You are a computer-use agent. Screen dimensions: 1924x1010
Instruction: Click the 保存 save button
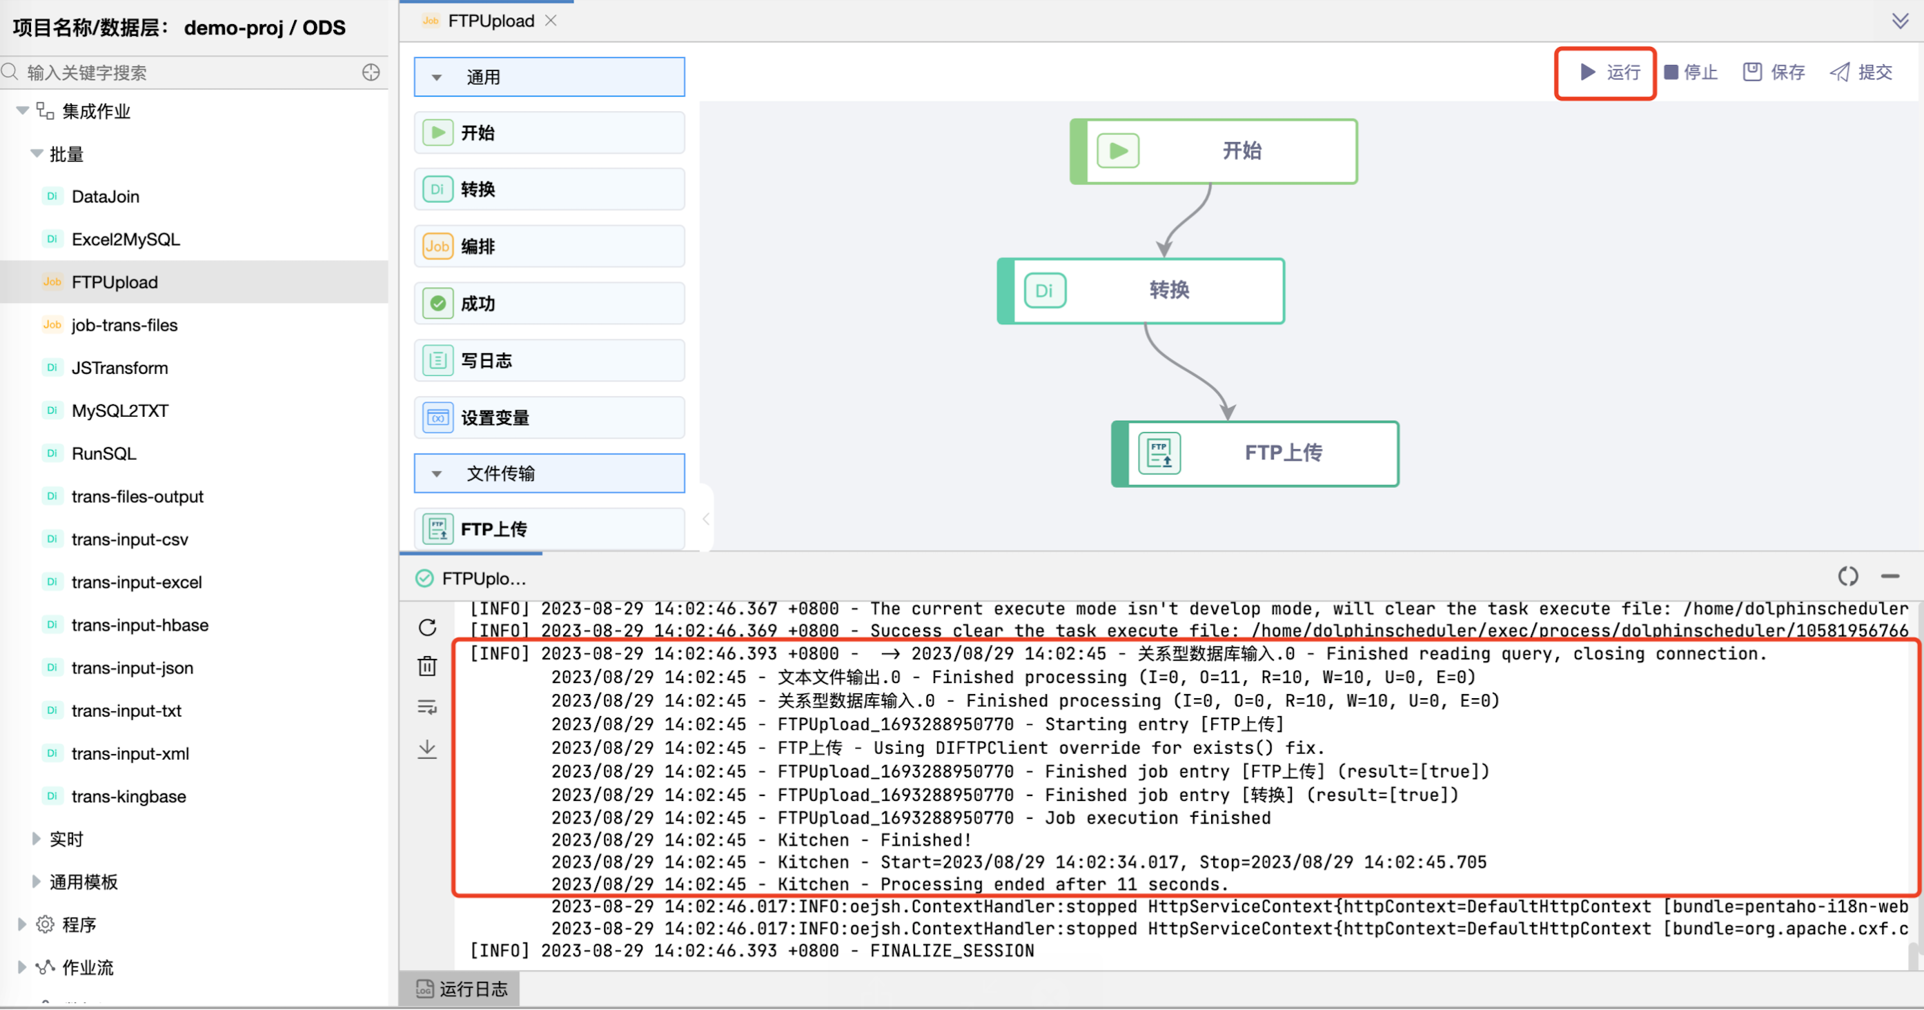point(1774,72)
